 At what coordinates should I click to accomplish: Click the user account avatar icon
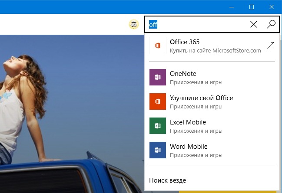[134, 24]
